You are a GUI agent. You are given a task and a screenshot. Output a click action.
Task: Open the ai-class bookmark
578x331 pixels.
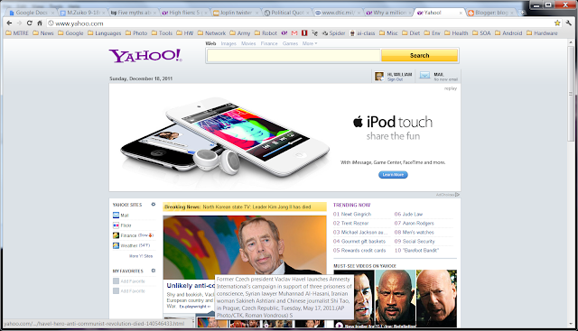tap(362, 33)
